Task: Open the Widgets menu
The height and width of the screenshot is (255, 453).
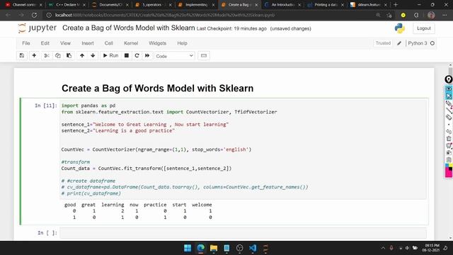Action: 157,43
